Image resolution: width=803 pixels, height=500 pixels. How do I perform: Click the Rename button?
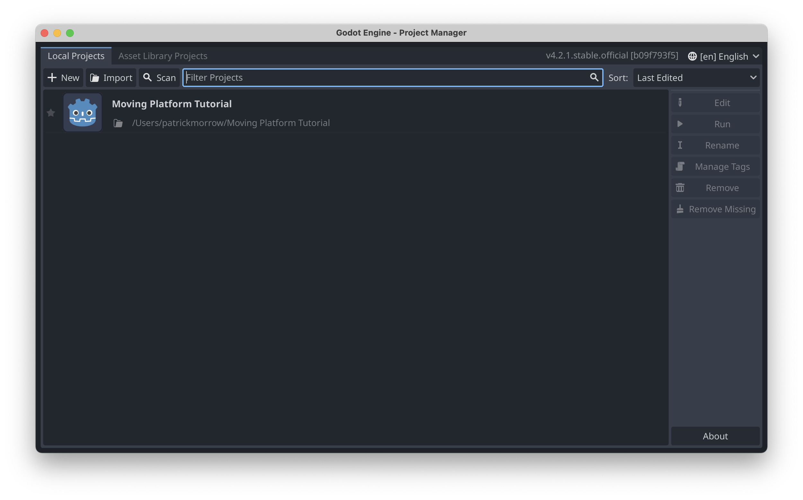point(722,145)
